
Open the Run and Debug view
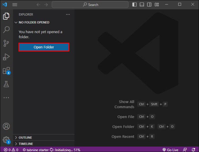click(6, 57)
